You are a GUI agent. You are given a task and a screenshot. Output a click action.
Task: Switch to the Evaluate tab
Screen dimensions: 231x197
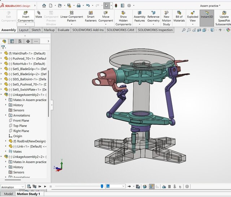pos(64,30)
